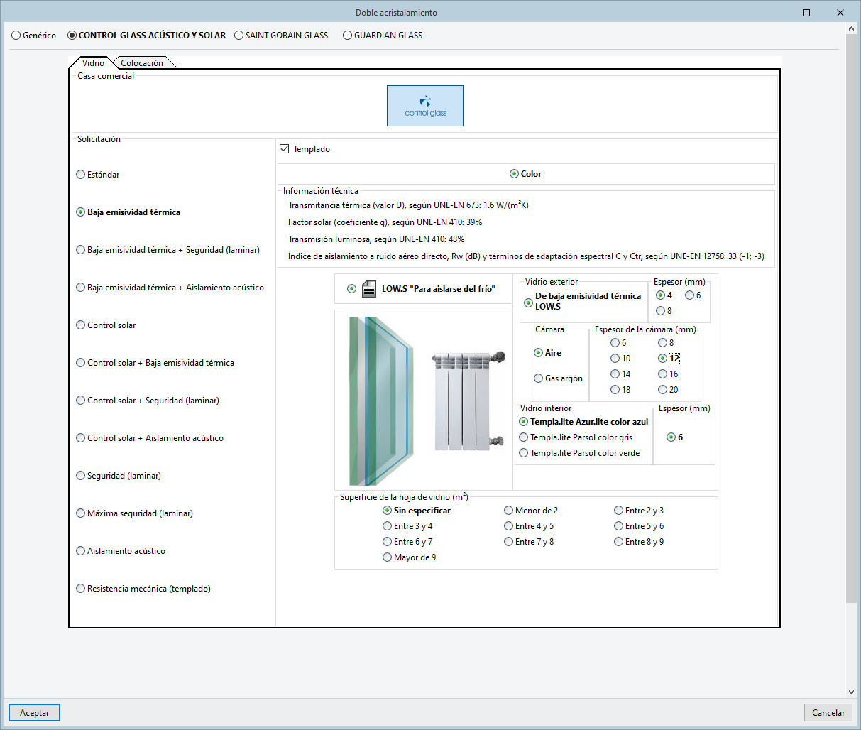Set chamber thickness to 14 mm
This screenshot has width=861, height=730.
(x=620, y=374)
